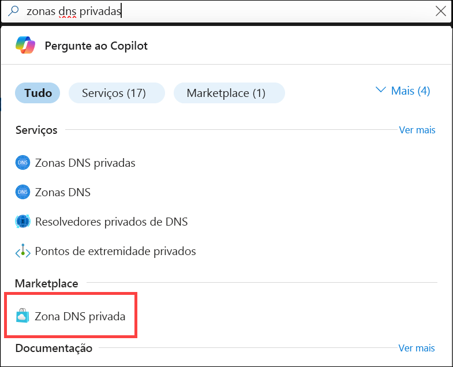This screenshot has width=453, height=367.
Task: Clear the search with the X icon
Action: coord(441,12)
